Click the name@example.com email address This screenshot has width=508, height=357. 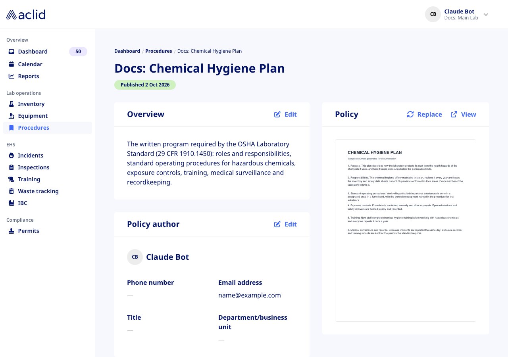tap(250, 295)
